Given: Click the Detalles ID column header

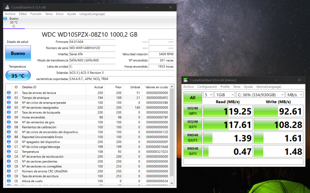Looking at the screenshot, I should point(52,87).
